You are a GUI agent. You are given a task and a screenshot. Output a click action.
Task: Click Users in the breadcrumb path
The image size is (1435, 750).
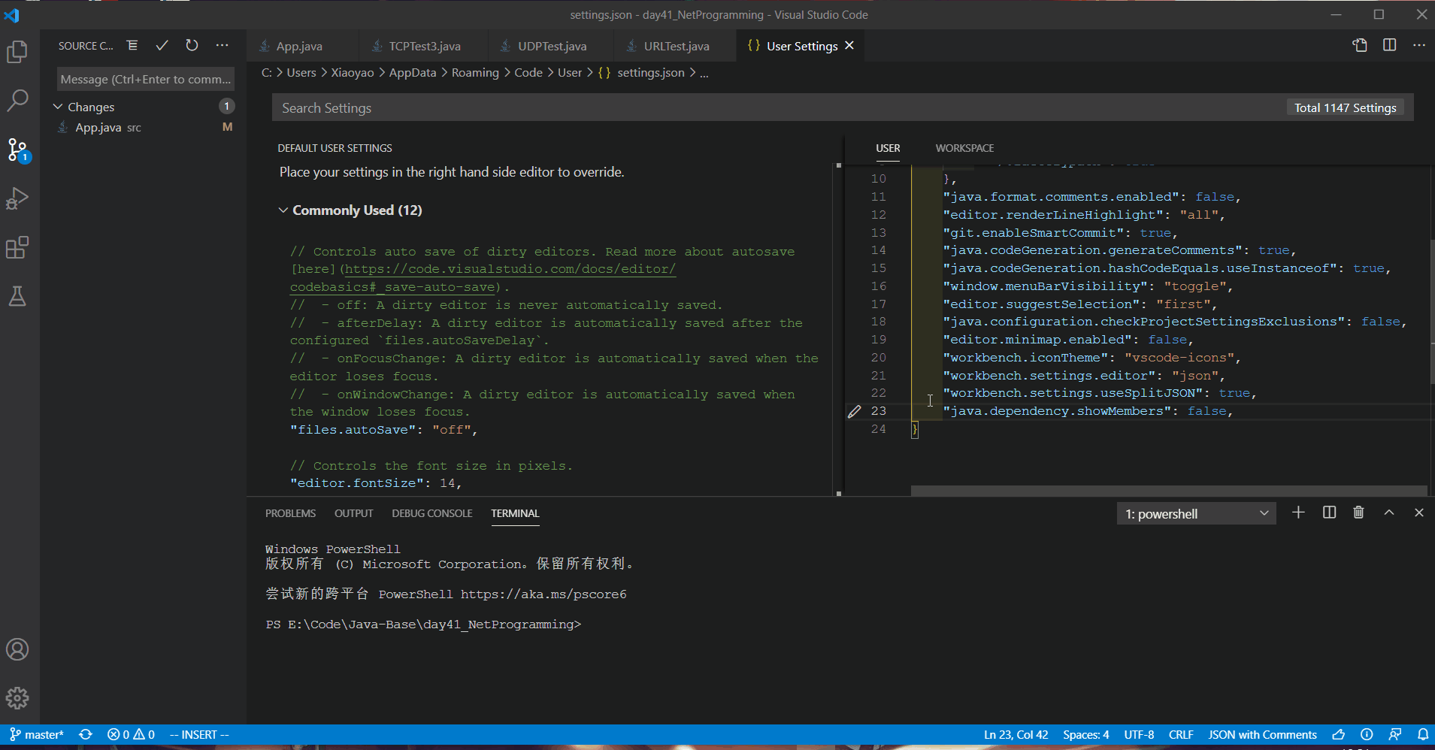301,73
